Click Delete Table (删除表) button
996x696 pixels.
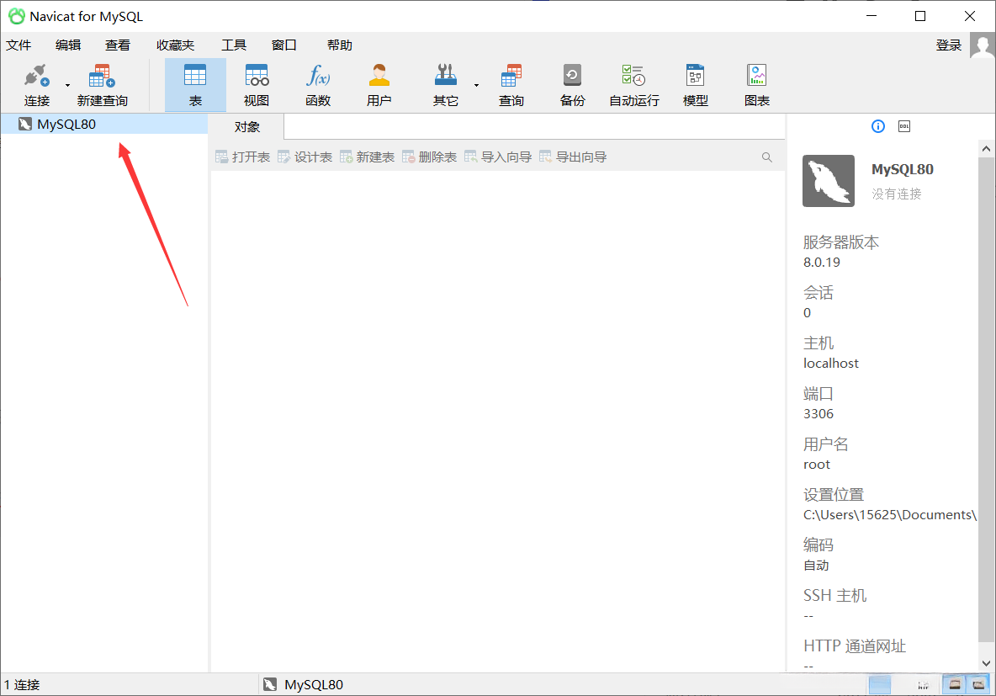click(x=429, y=157)
